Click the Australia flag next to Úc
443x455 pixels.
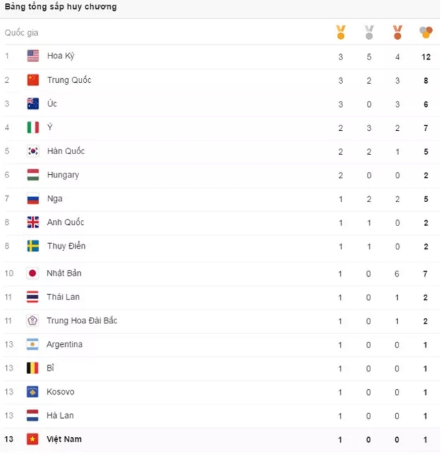(33, 103)
